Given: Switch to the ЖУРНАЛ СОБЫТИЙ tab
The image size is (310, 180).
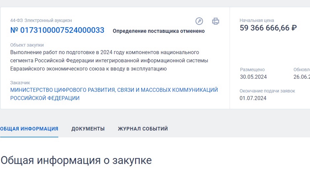Looking at the screenshot, I should tap(143, 129).
